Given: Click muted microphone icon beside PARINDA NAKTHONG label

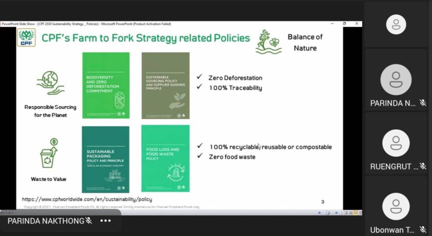Looking at the screenshot, I should (88, 221).
